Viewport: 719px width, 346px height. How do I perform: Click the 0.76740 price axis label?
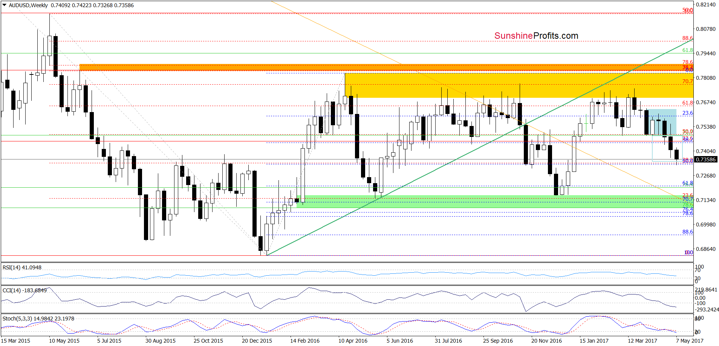point(705,102)
